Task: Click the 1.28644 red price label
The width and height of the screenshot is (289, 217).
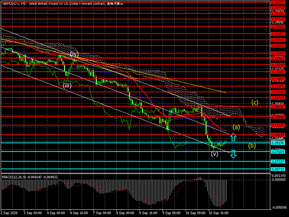Action: 277,135
